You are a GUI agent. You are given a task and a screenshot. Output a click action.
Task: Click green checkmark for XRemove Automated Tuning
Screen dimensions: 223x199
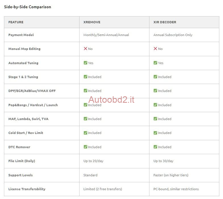tap(85, 63)
